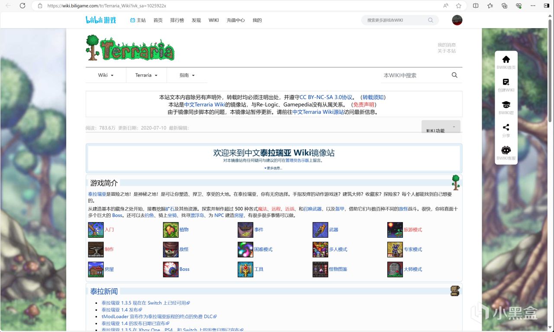
Task: Open the 制作 crafting icon
Action: (x=96, y=249)
